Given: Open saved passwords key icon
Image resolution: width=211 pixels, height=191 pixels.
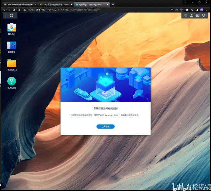Looking at the screenshot, I should 172,10.
